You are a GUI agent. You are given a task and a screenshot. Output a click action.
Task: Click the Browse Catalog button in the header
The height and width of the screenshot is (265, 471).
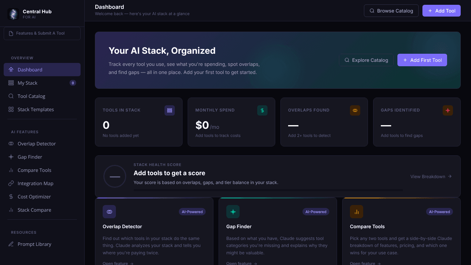pos(391,11)
